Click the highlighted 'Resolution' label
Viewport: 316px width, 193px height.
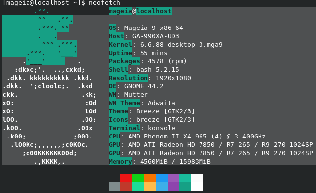click(128, 78)
